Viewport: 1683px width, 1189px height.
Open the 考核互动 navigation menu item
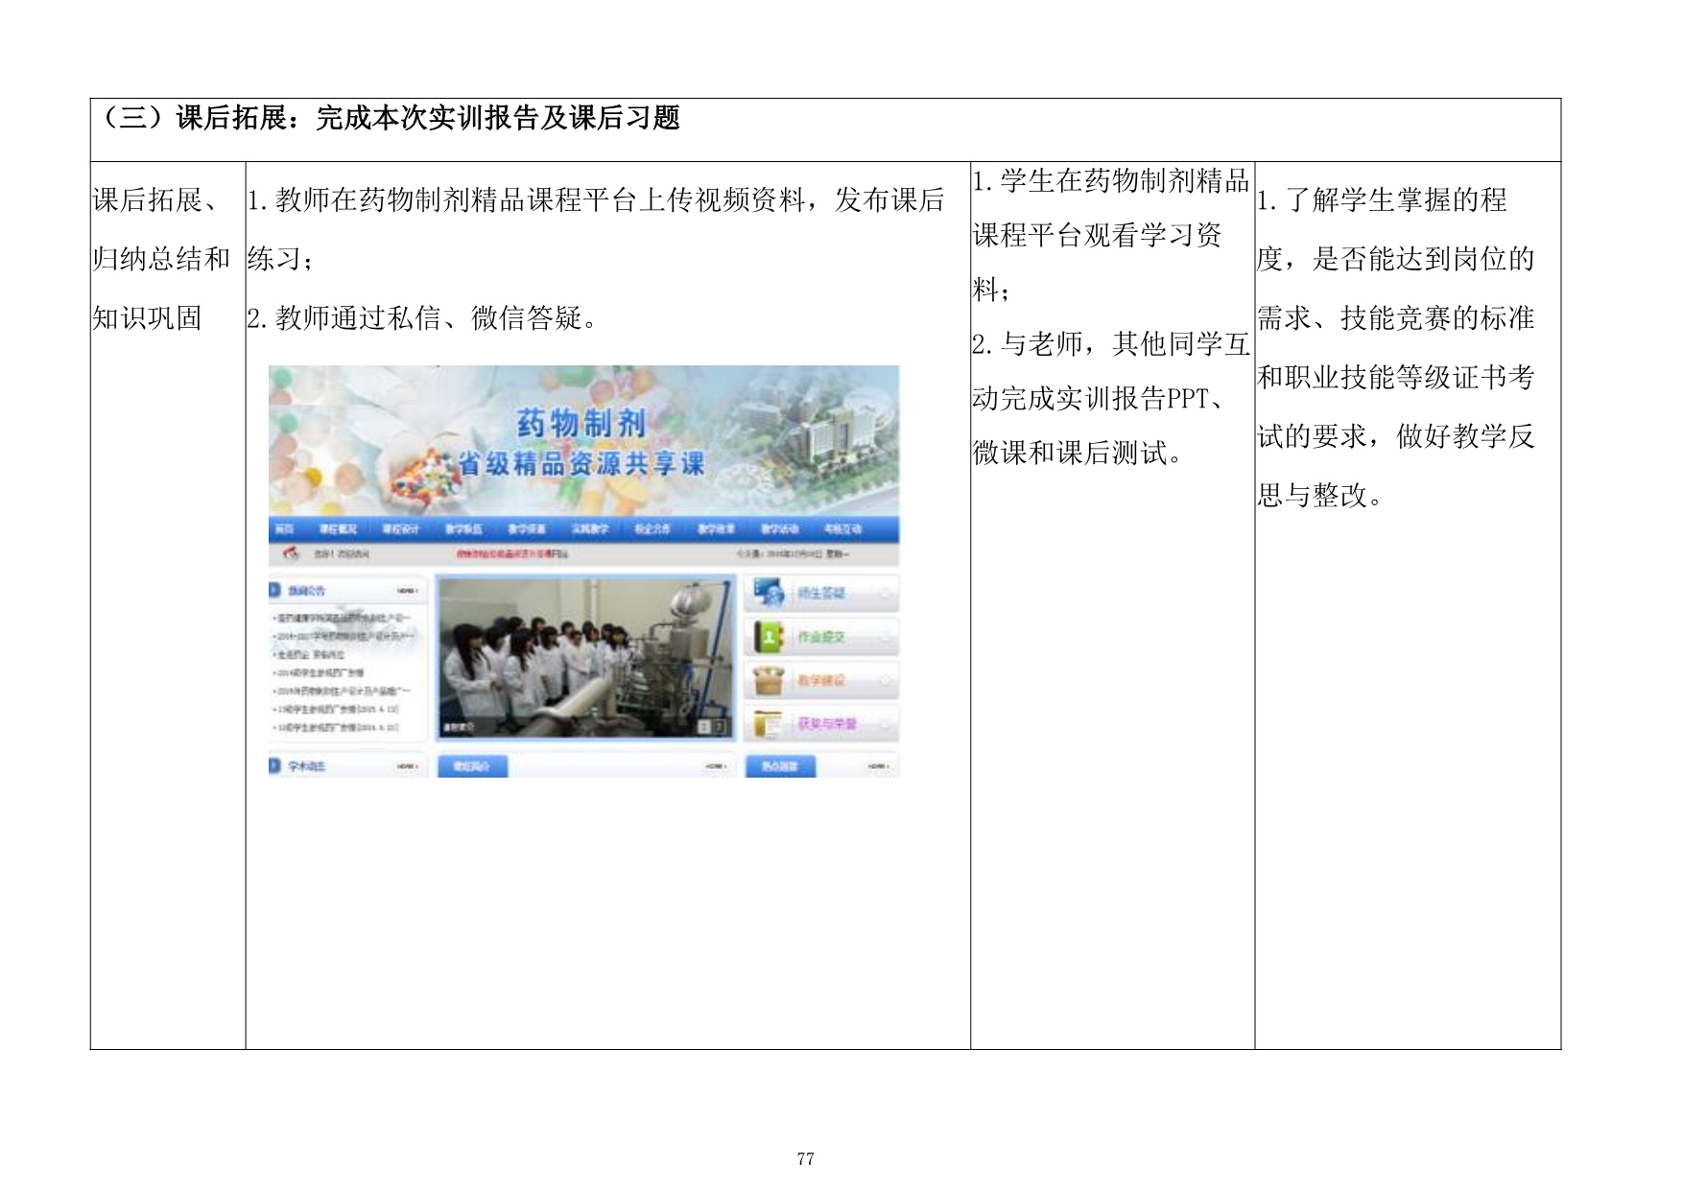[x=841, y=529]
